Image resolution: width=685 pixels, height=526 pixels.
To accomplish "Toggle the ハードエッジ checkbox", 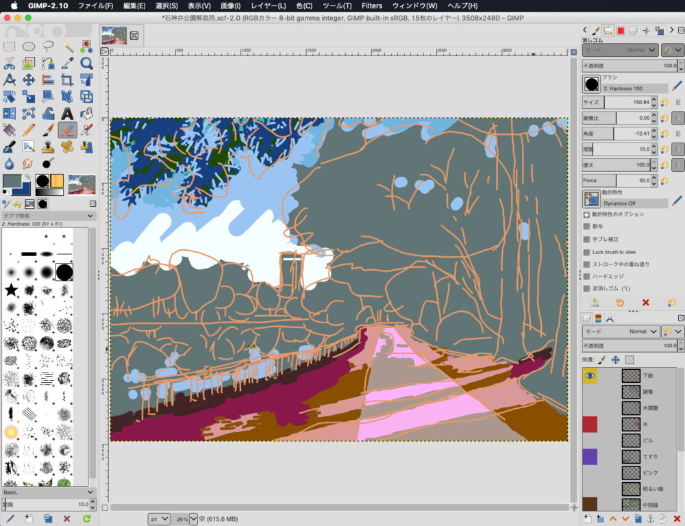I will pyautogui.click(x=586, y=276).
